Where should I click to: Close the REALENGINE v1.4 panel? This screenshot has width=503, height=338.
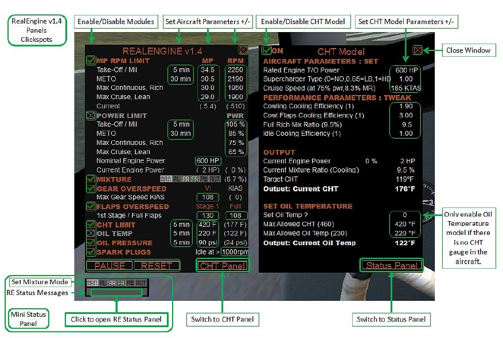point(244,50)
